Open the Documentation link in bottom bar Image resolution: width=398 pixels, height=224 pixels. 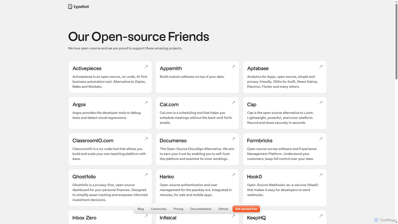(x=201, y=209)
